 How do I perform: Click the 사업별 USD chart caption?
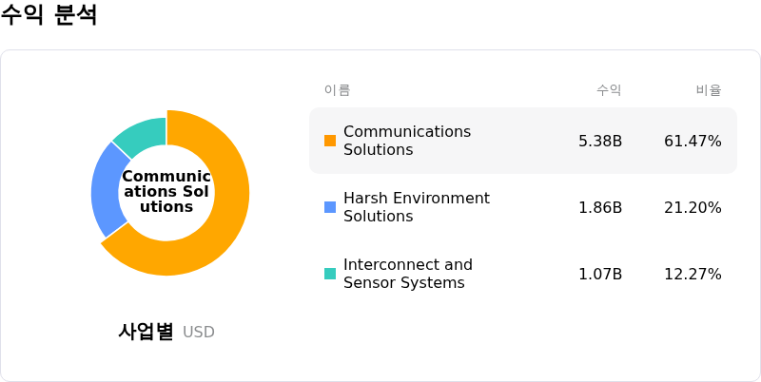(166, 332)
